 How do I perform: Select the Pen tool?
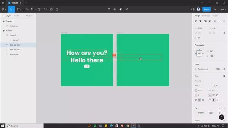tap(32, 9)
